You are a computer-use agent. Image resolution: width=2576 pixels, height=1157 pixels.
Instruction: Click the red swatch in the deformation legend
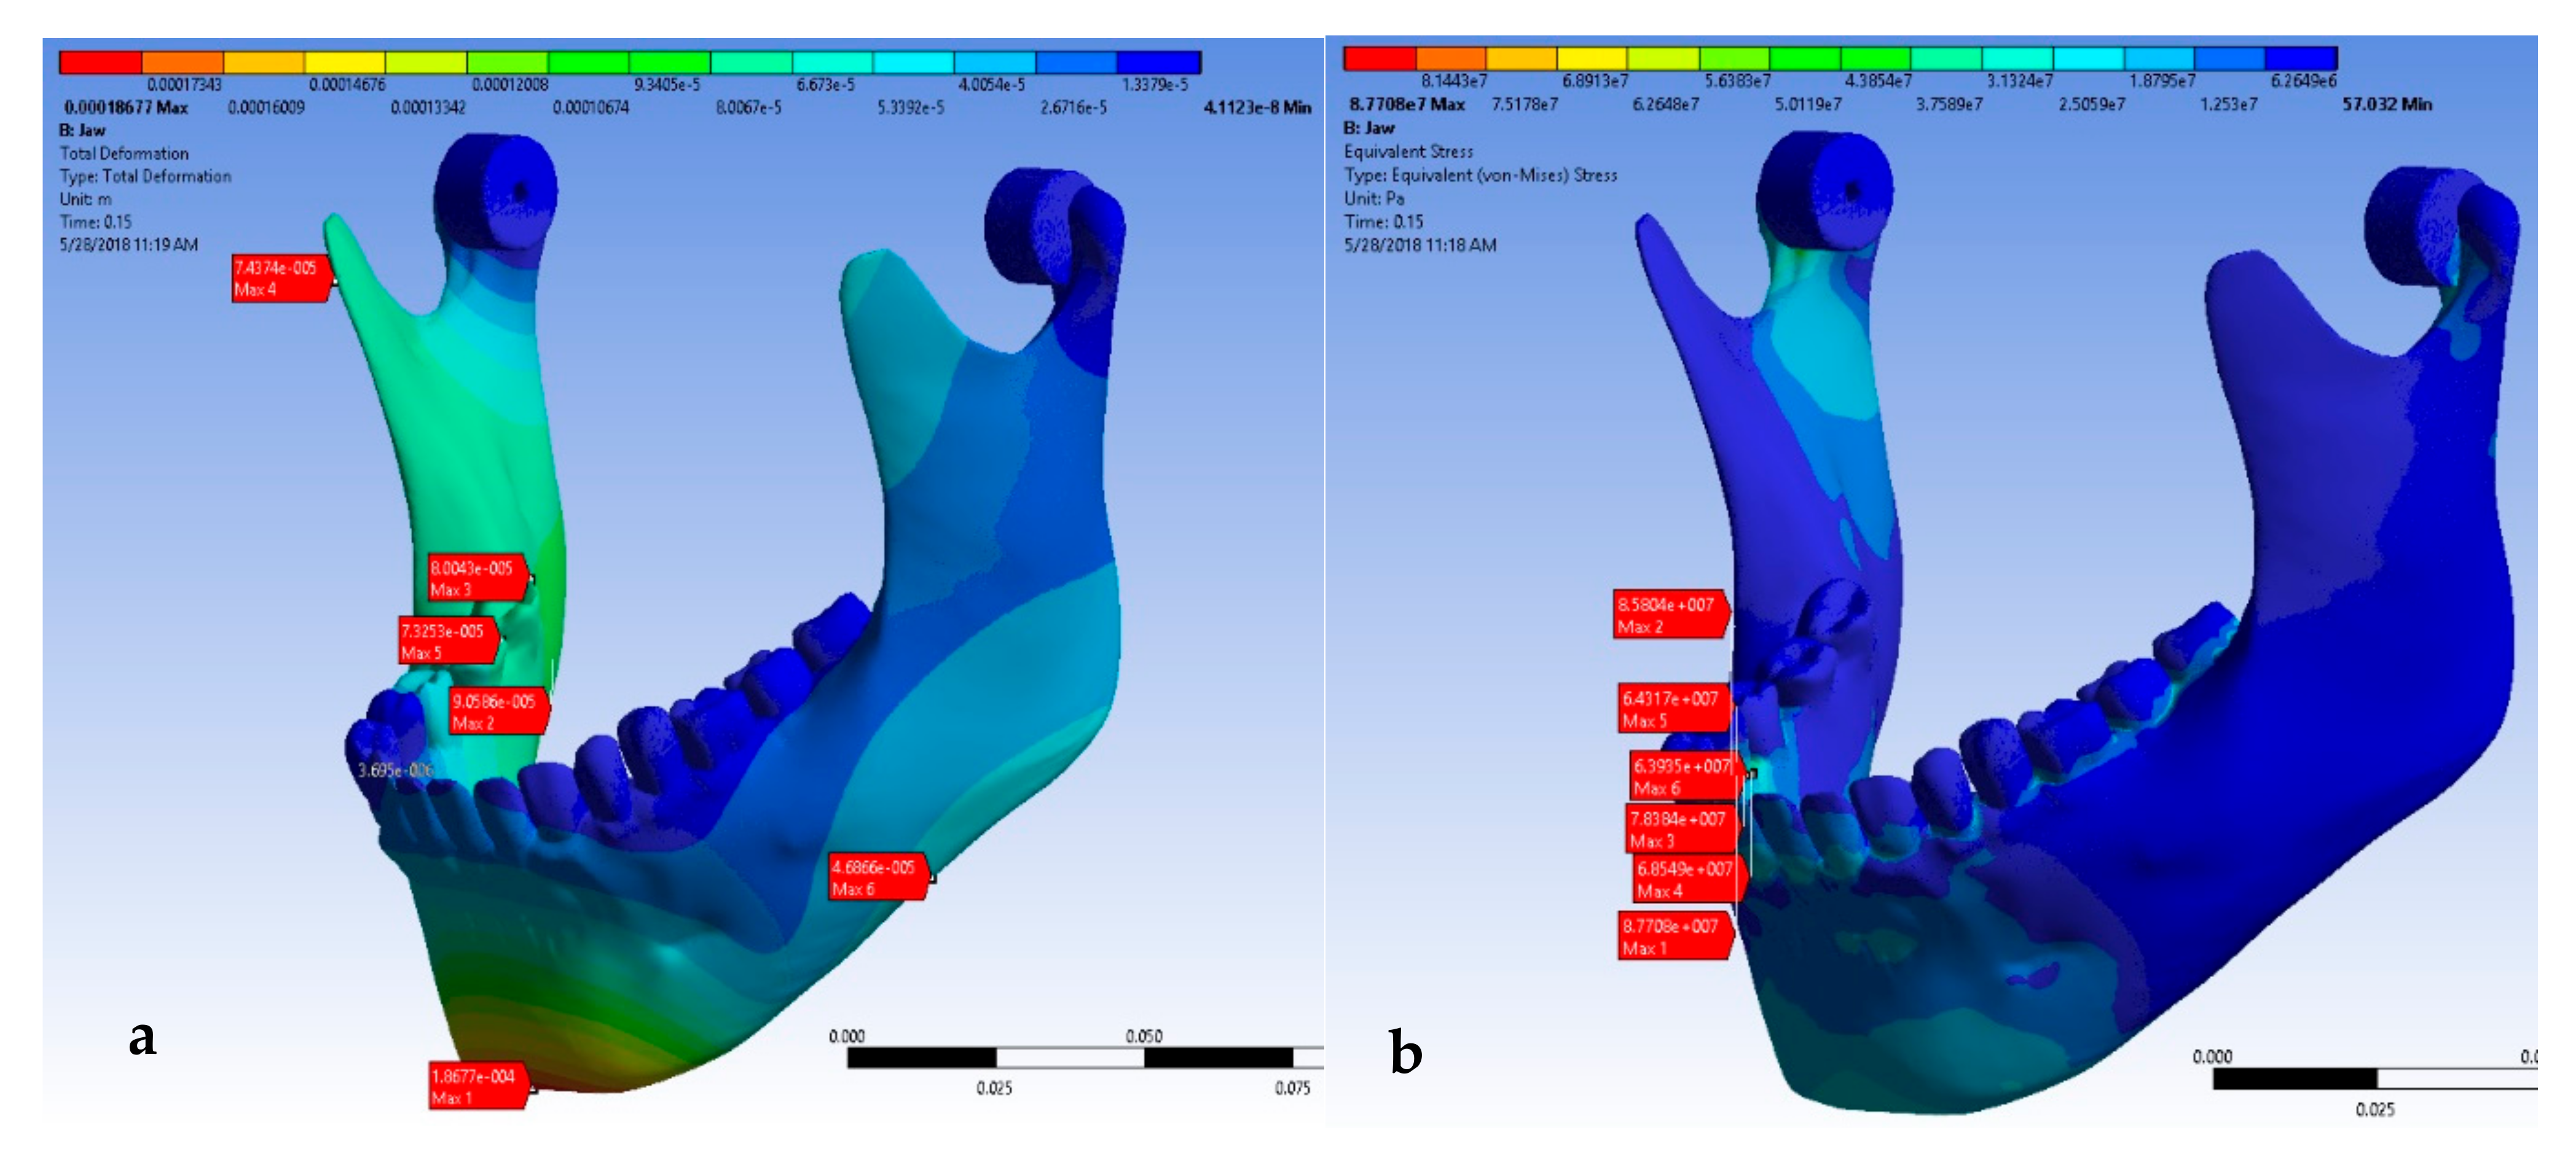pyautogui.click(x=100, y=63)
